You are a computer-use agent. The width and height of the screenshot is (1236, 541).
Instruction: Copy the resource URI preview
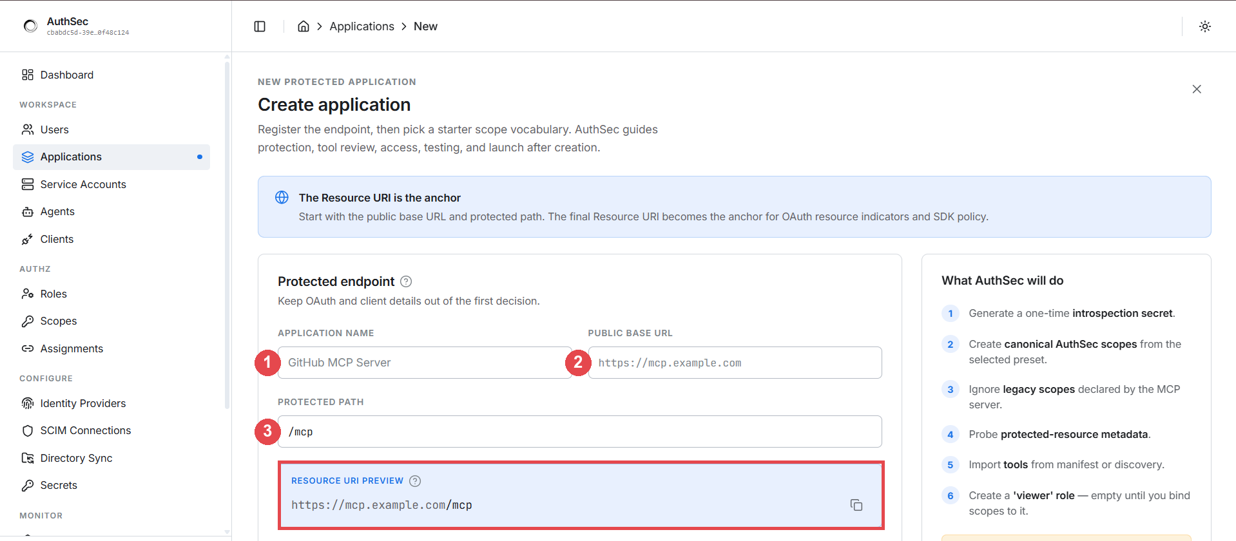point(856,505)
